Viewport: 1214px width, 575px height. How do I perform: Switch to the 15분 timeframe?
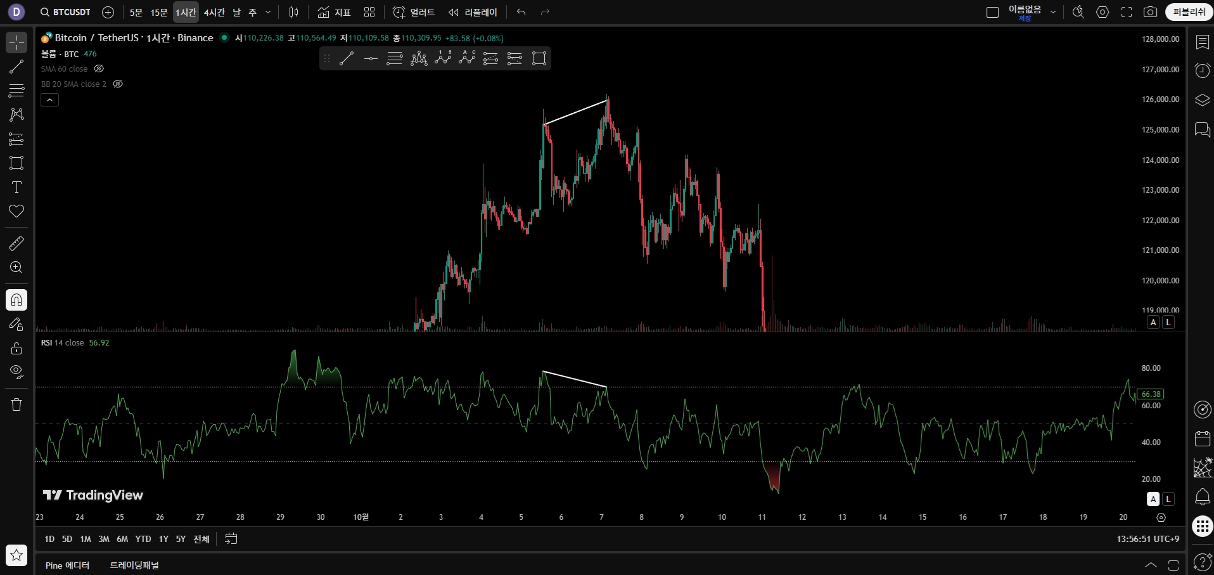click(x=159, y=12)
